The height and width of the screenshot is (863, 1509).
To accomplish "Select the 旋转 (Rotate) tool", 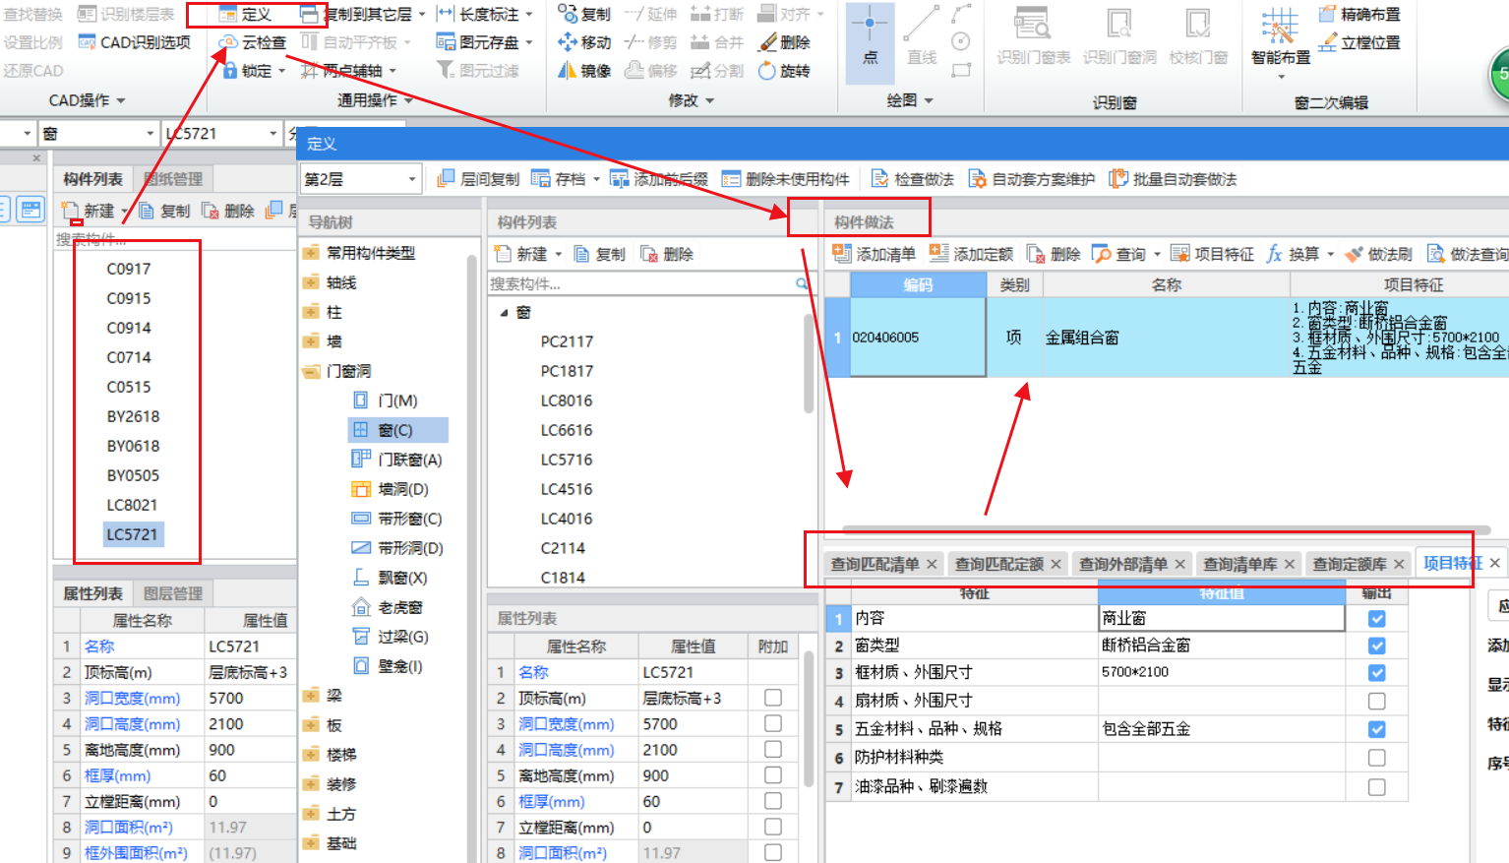I will [784, 70].
